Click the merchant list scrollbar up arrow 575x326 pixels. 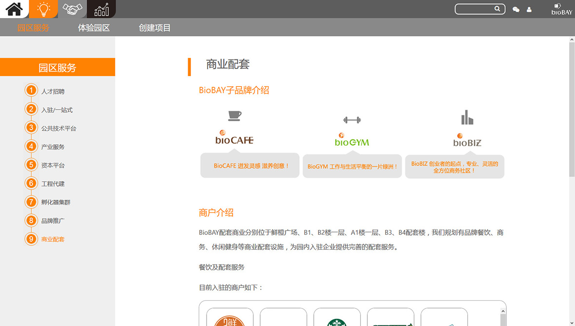point(503,311)
